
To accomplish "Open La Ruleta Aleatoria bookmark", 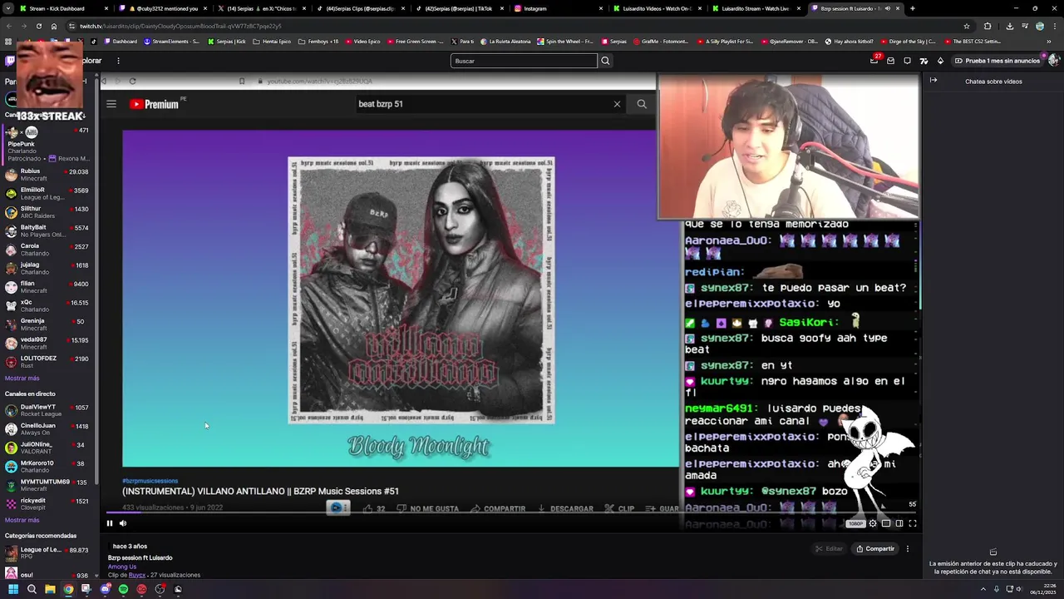I will coord(504,41).
